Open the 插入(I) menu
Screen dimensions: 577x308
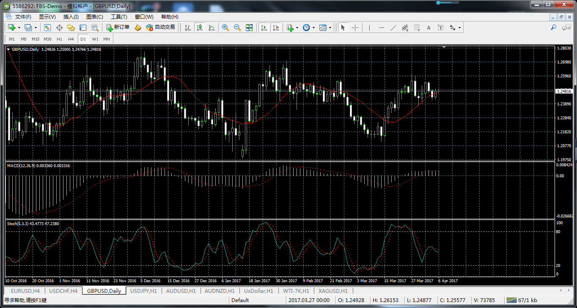[x=71, y=17]
